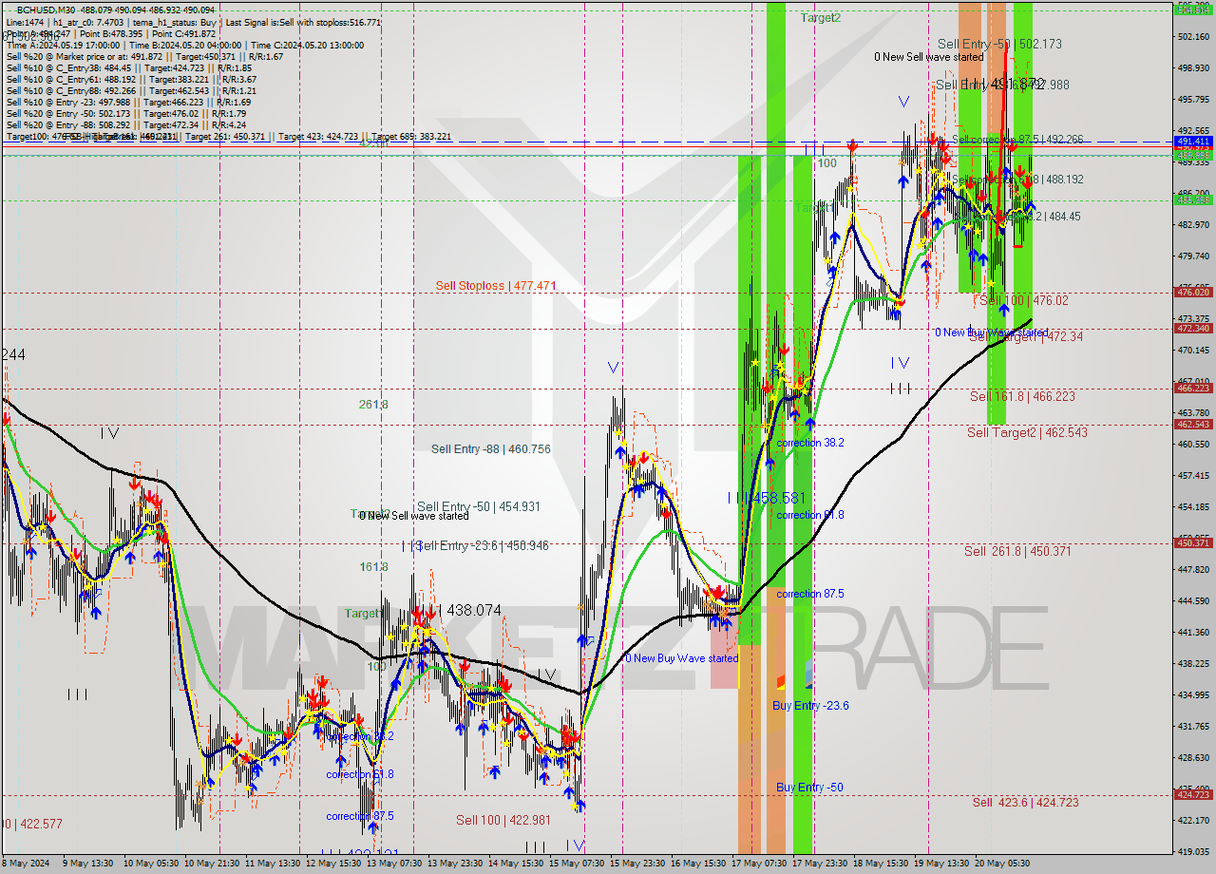Click the 441.360 price axis value

(x=1193, y=632)
